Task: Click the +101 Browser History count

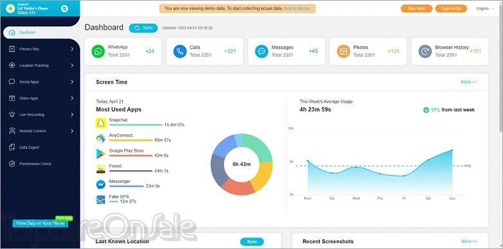Action: point(475,51)
